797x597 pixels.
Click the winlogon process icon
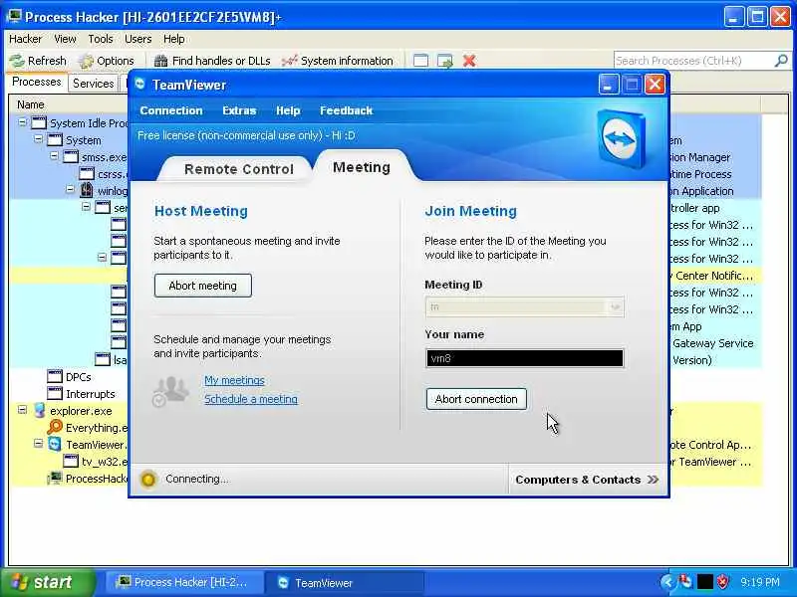pyautogui.click(x=87, y=190)
